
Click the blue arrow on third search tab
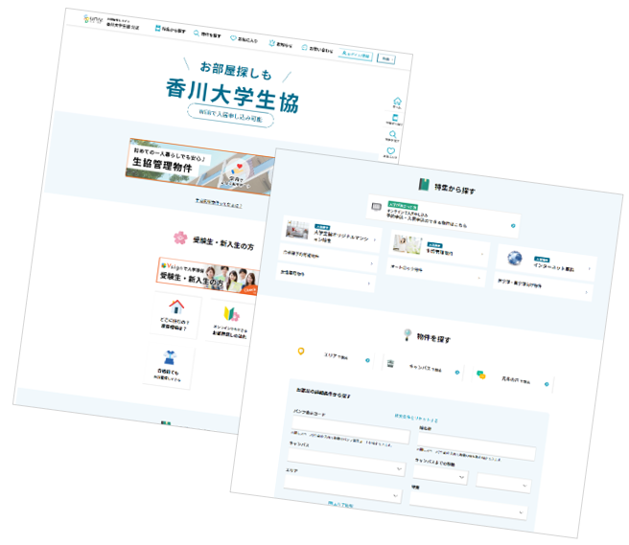click(x=547, y=384)
